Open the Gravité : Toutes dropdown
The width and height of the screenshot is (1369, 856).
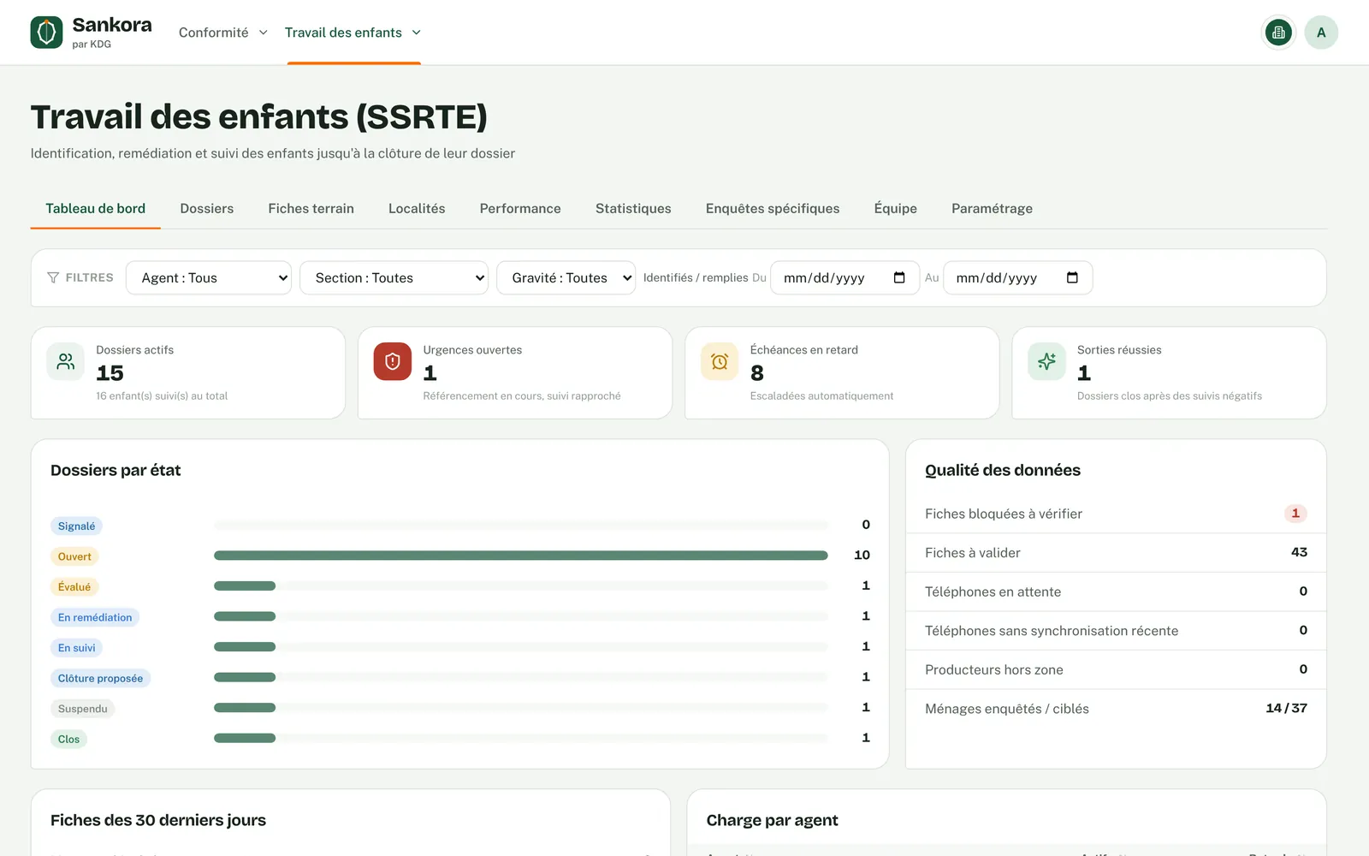(x=566, y=277)
